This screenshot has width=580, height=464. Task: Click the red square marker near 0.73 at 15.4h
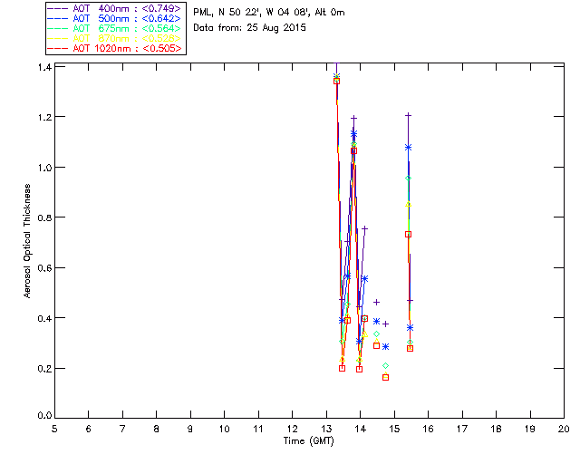pyautogui.click(x=409, y=234)
